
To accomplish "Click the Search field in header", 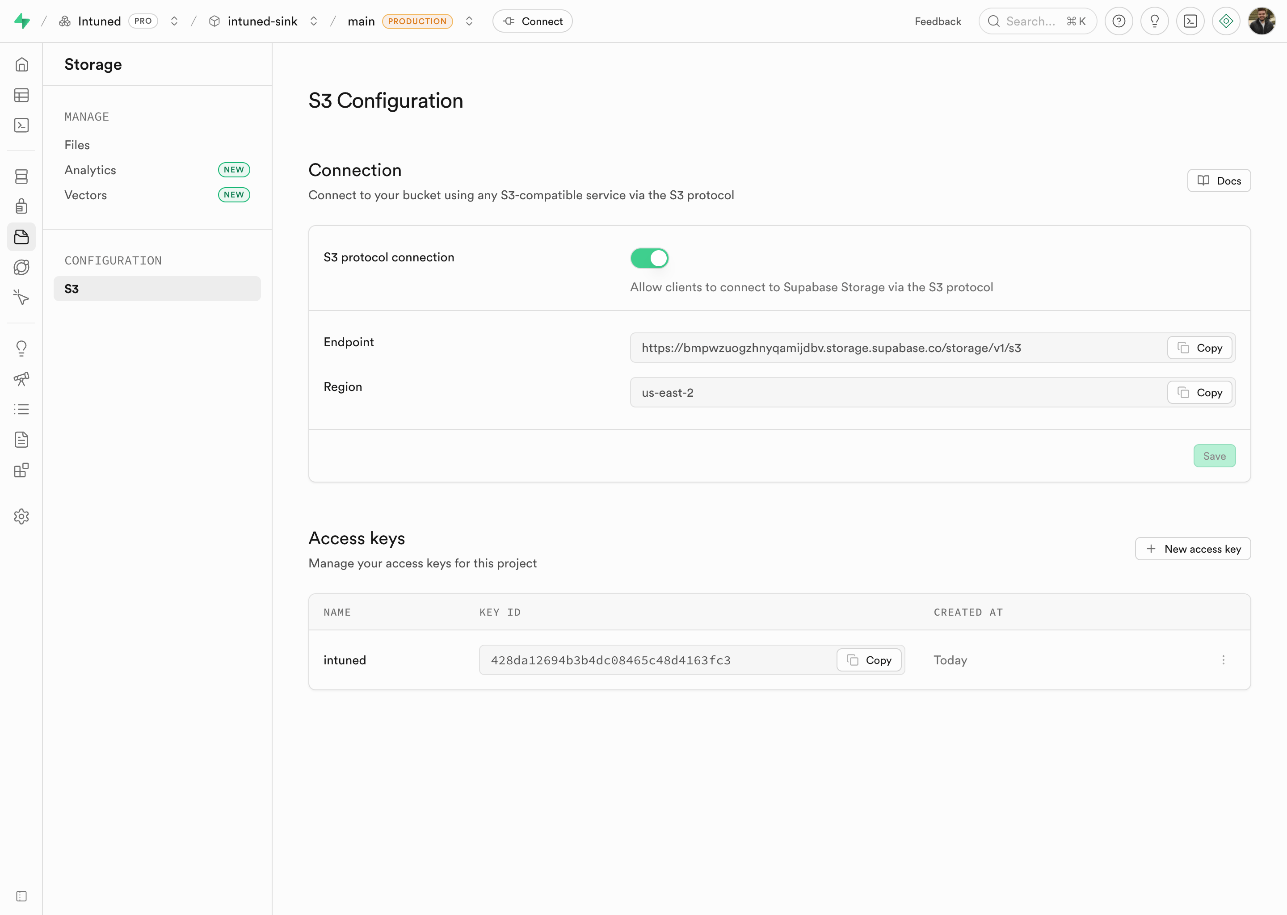I will point(1037,21).
